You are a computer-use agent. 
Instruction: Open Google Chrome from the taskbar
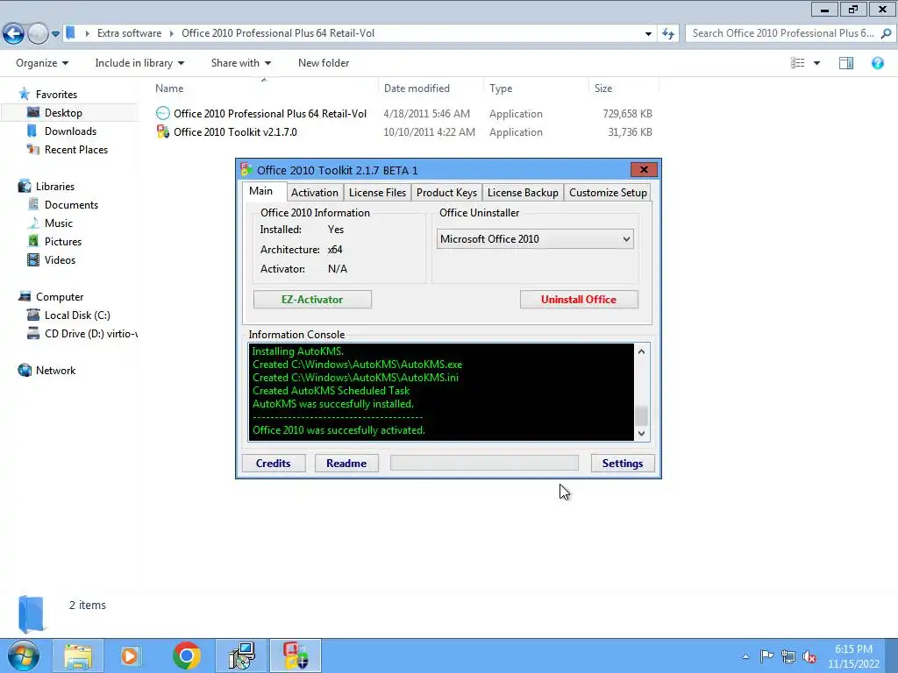pyautogui.click(x=186, y=655)
